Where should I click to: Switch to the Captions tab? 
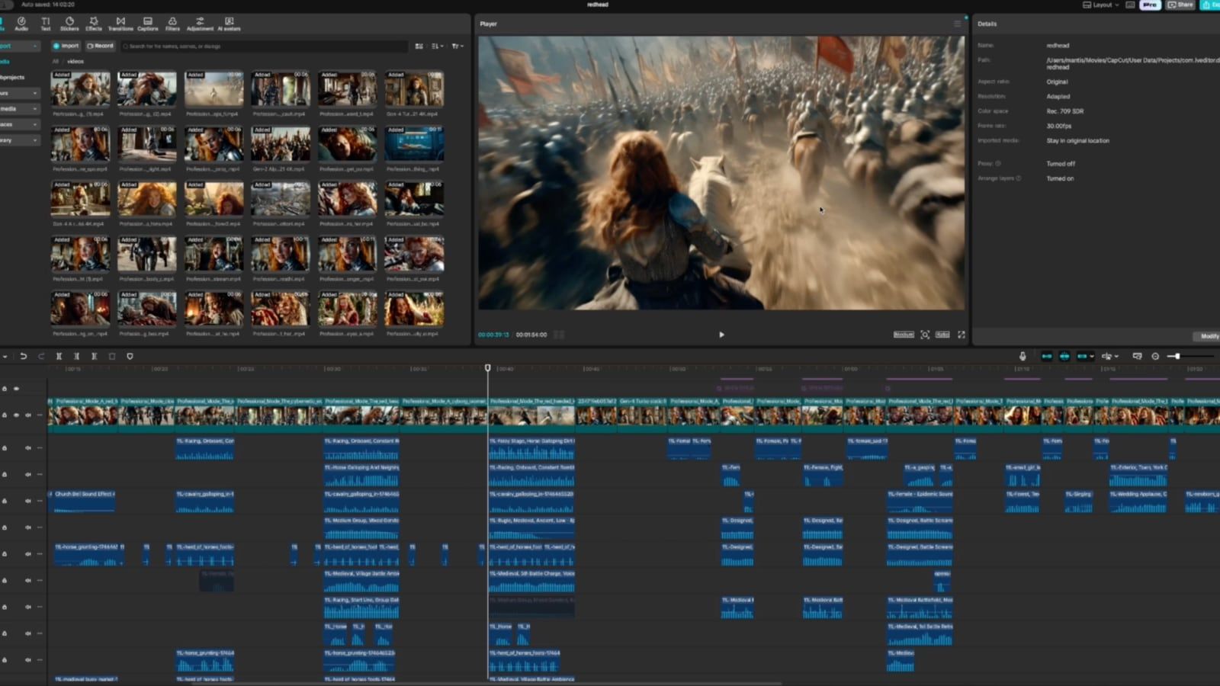coord(148,24)
